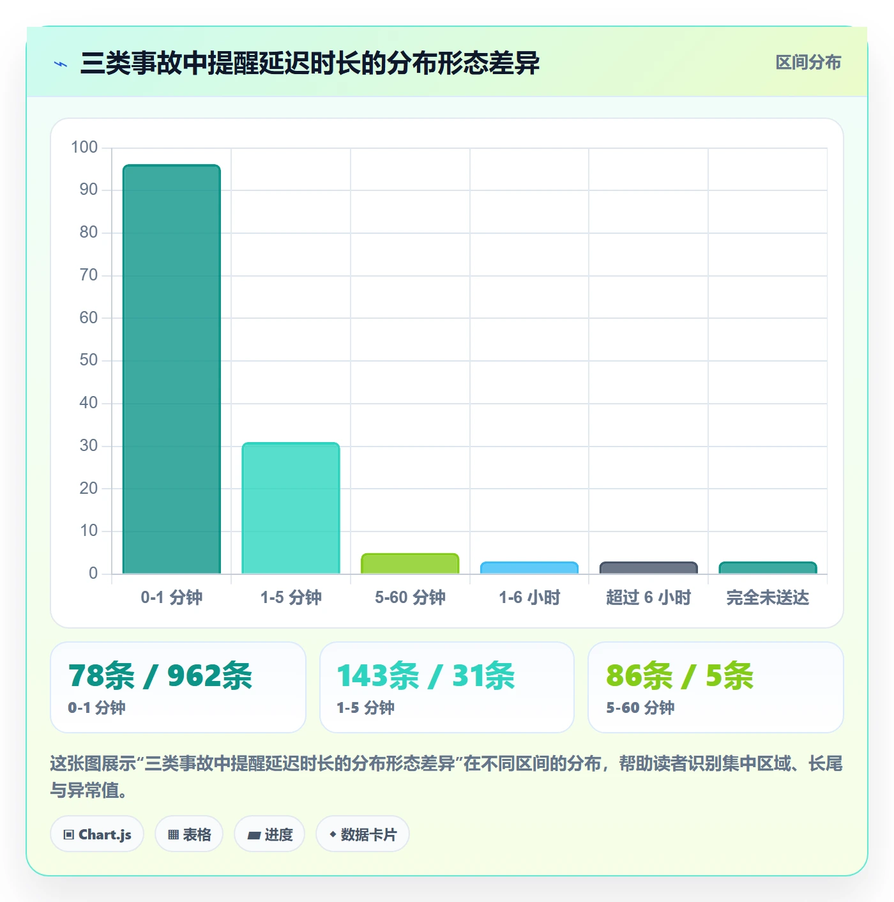The width and height of the screenshot is (894, 902).
Task: Select the 数据卡片 tag
Action: [363, 834]
